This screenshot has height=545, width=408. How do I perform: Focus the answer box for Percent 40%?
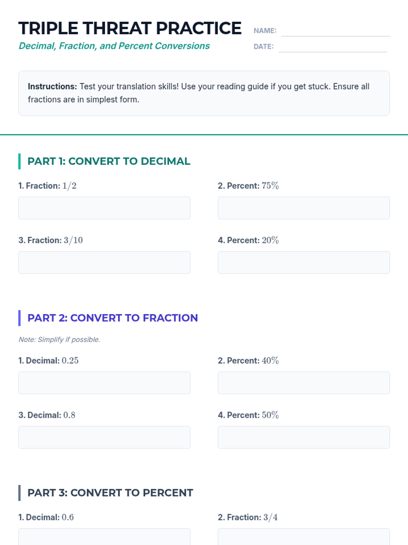tap(304, 383)
